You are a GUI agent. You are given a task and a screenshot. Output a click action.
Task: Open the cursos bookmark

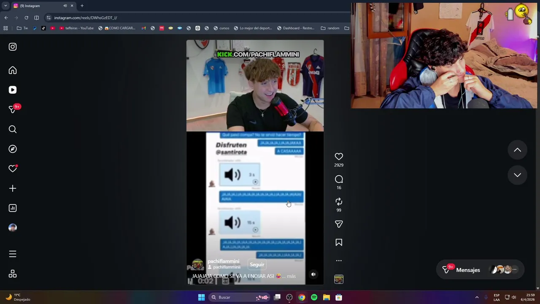pos(221,28)
